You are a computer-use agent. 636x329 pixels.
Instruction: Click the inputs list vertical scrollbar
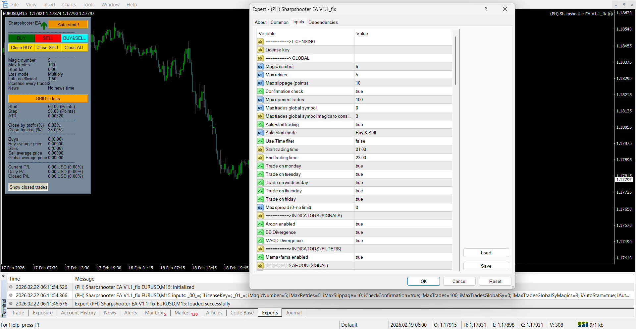point(456,61)
